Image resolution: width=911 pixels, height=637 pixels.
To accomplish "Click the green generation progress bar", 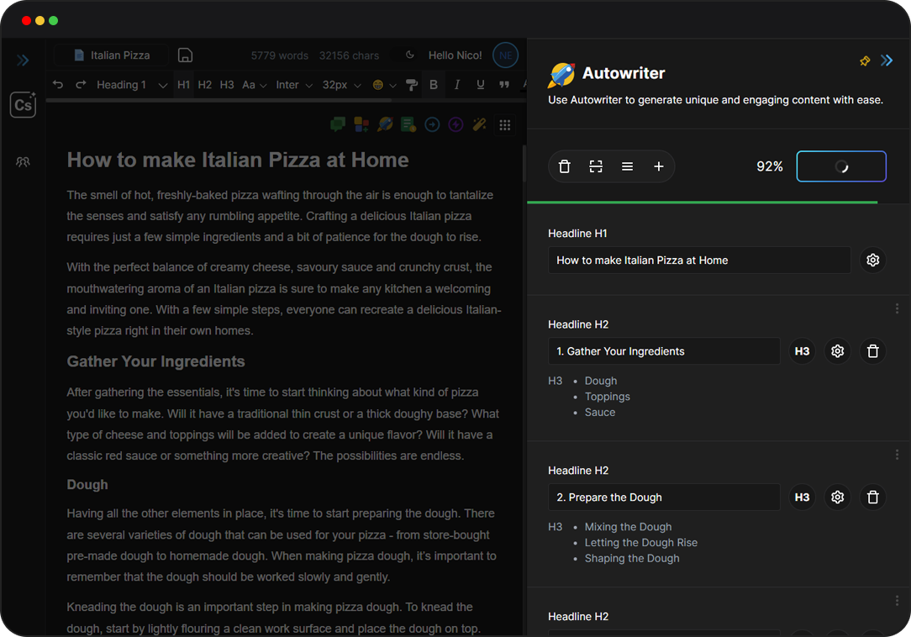I will point(702,203).
